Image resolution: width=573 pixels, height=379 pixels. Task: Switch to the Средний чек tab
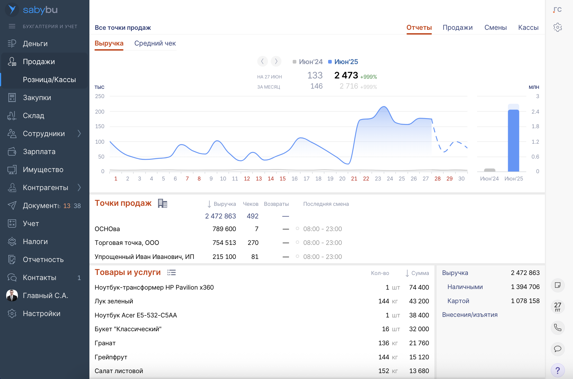coord(155,43)
